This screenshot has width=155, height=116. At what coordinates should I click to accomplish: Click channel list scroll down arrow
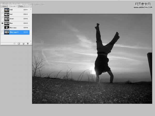tap(30, 41)
